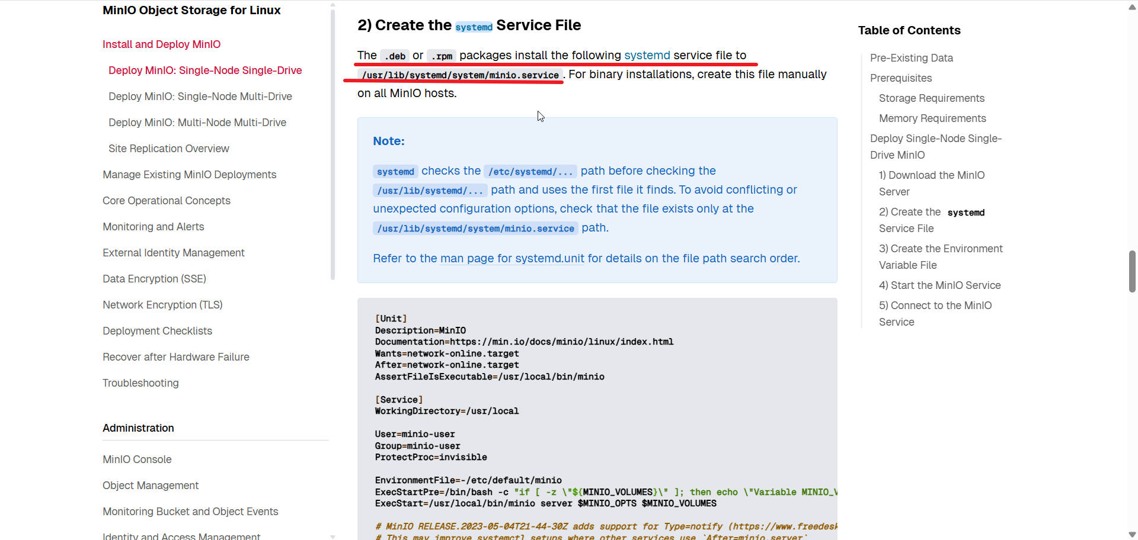The width and height of the screenshot is (1138, 540).
Task: Open Recover after Hardware Failure
Action: tap(176, 357)
